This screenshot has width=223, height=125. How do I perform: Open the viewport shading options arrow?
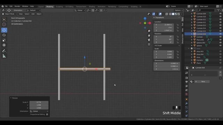[x=182, y=14]
